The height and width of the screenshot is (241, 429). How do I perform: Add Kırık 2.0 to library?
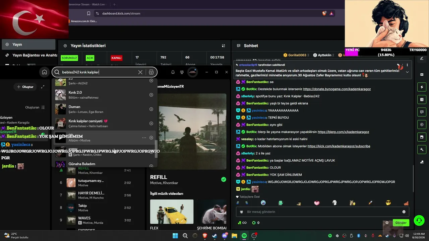[x=151, y=95]
